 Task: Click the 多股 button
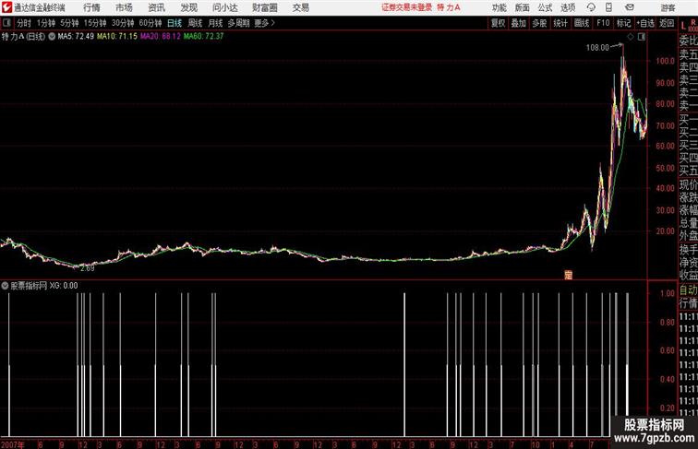[539, 23]
